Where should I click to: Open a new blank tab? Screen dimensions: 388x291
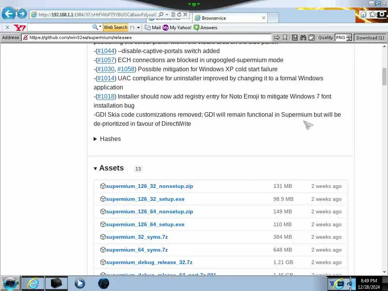[274, 18]
